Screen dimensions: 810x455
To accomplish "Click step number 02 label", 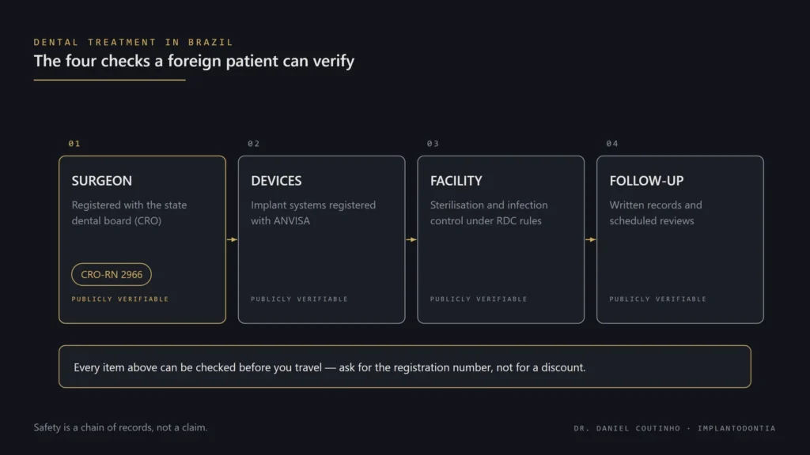I will point(254,144).
